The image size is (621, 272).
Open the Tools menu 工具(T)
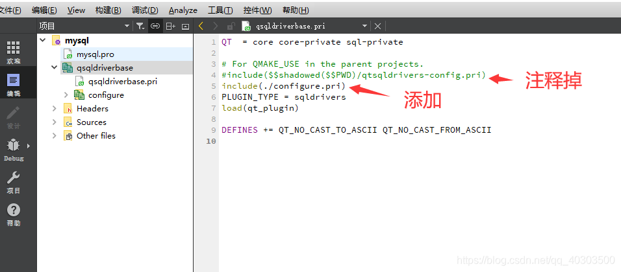[x=220, y=10]
